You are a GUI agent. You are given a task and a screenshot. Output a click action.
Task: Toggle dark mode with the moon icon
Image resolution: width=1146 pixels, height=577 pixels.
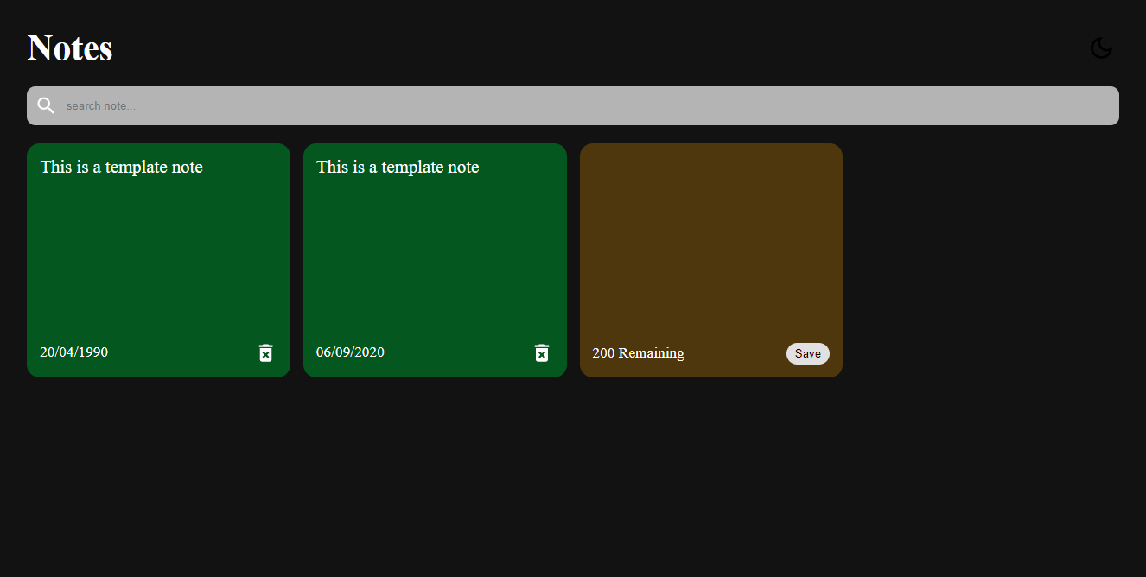tap(1101, 48)
